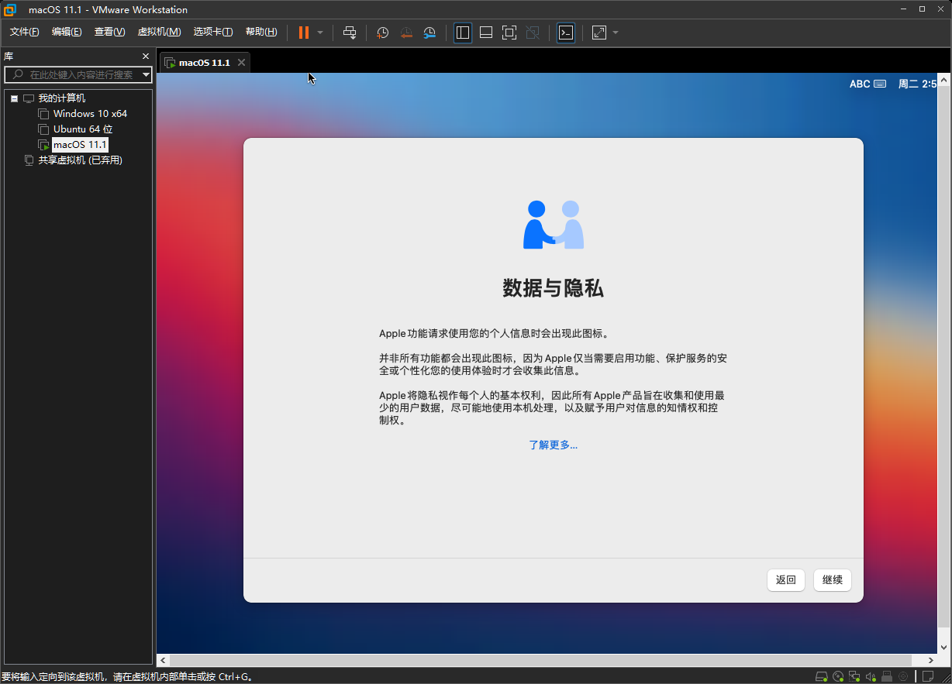This screenshot has height=684, width=952.
Task: Click the stretch guest display icon
Action: pos(599,33)
